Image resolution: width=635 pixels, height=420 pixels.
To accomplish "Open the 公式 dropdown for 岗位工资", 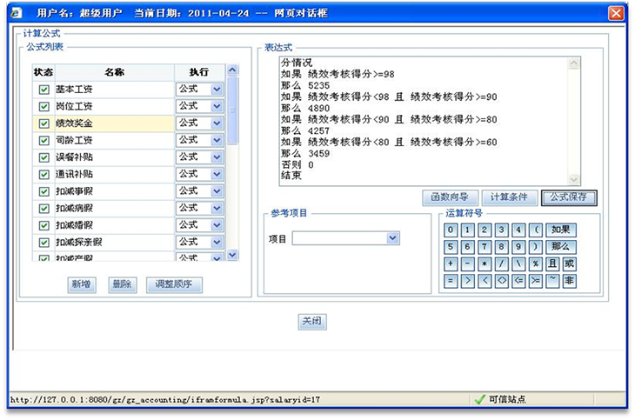I will [200, 106].
